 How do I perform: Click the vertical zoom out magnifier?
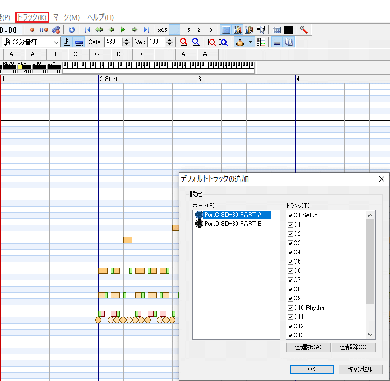(x=223, y=43)
